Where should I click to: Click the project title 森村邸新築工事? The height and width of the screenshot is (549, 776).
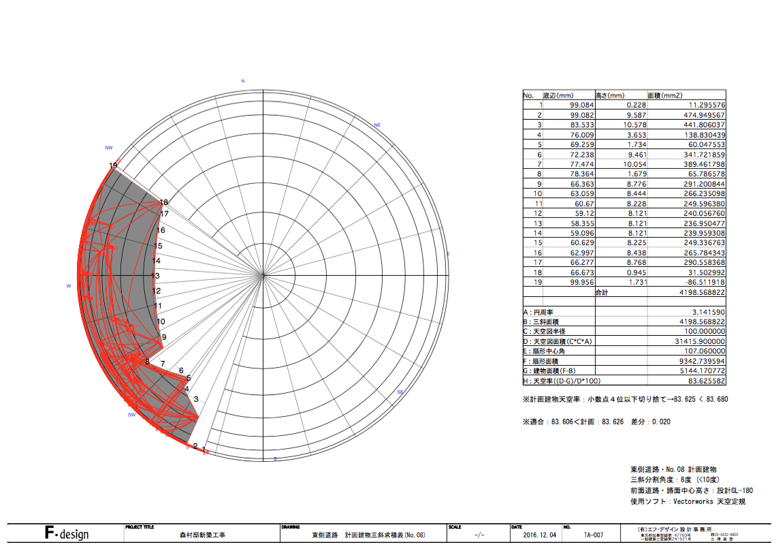click(198, 535)
